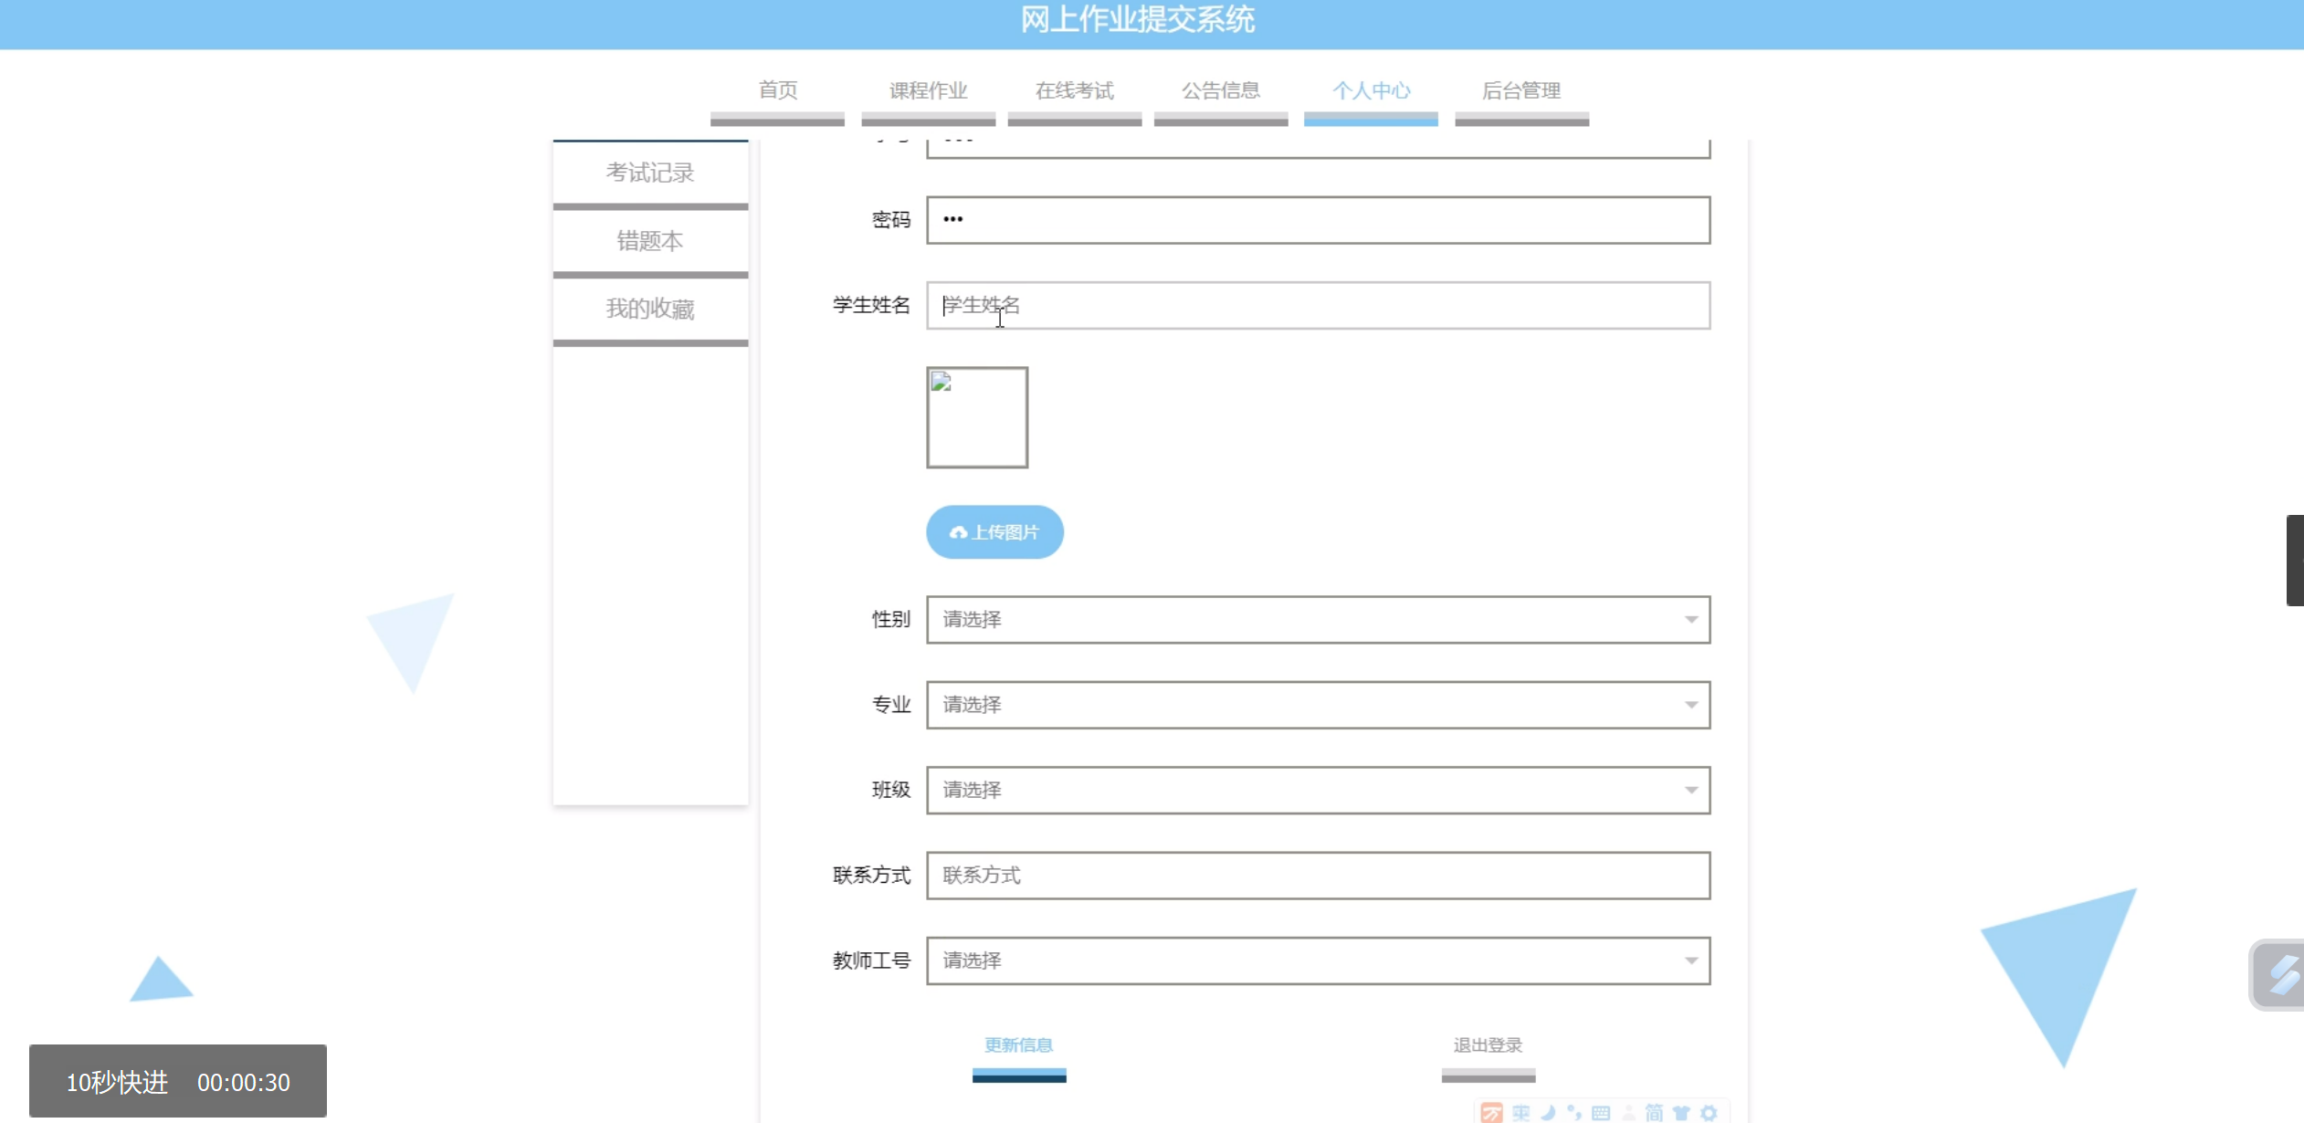This screenshot has width=2304, height=1123.
Task: Open the IME skin shirt icon
Action: 1681,1112
